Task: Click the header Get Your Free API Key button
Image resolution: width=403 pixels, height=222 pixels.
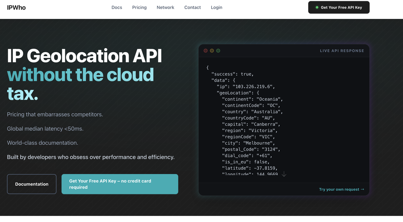Action: 339,7
